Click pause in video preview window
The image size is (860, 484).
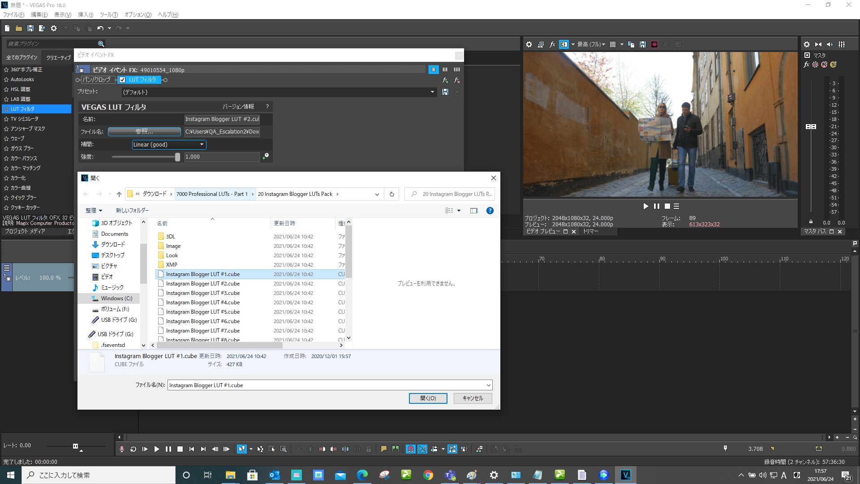pos(656,206)
